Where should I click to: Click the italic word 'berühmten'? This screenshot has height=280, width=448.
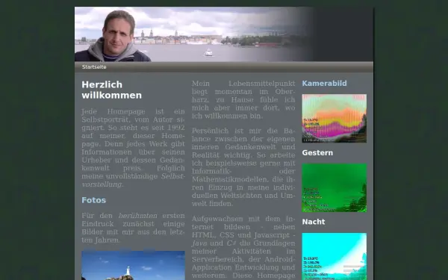(137, 216)
